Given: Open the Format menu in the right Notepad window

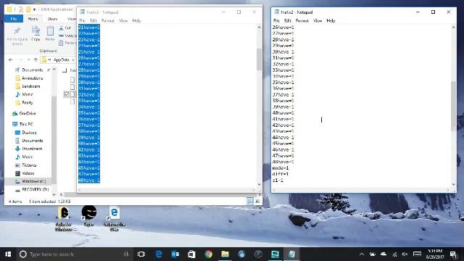Looking at the screenshot, I should [302, 21].
